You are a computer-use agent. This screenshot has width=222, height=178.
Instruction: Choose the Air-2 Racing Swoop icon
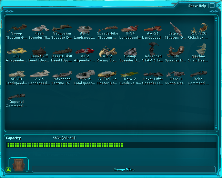(108, 51)
